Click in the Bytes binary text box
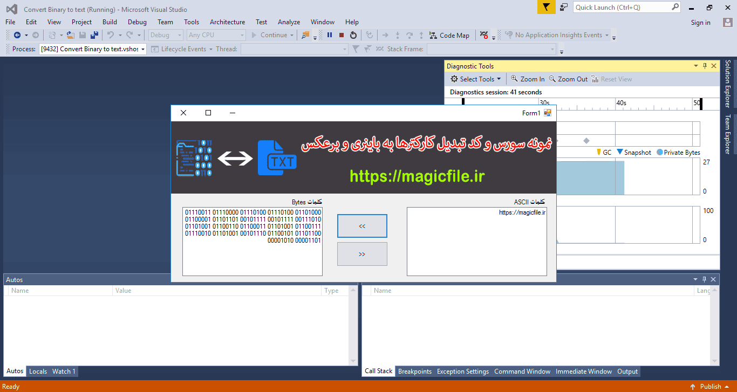This screenshot has height=392, width=737. pyautogui.click(x=253, y=242)
